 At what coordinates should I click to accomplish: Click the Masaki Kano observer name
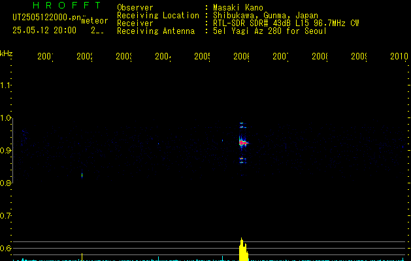[238, 8]
